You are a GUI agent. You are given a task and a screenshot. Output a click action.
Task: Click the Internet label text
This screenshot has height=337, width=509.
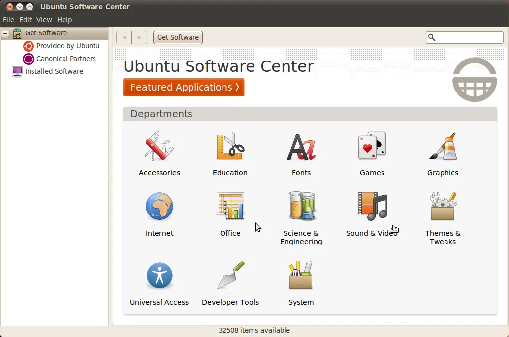click(159, 233)
